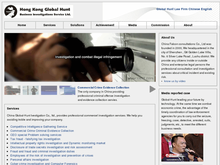
Task: Select the third blue slide thumbnail
Action: [49, 90]
